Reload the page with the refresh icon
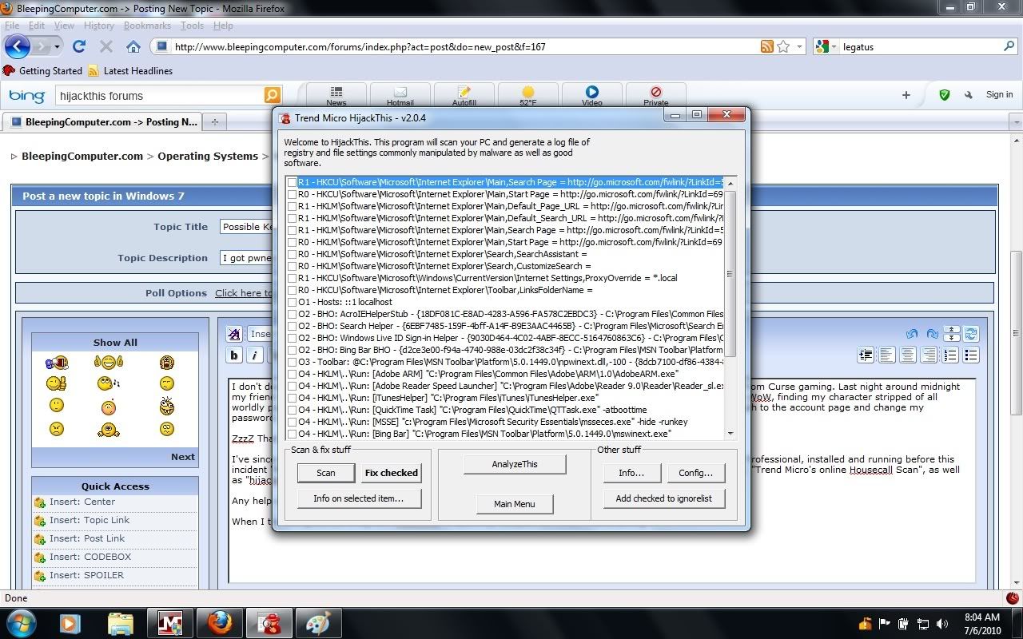Image resolution: width=1023 pixels, height=639 pixels. (x=78, y=46)
